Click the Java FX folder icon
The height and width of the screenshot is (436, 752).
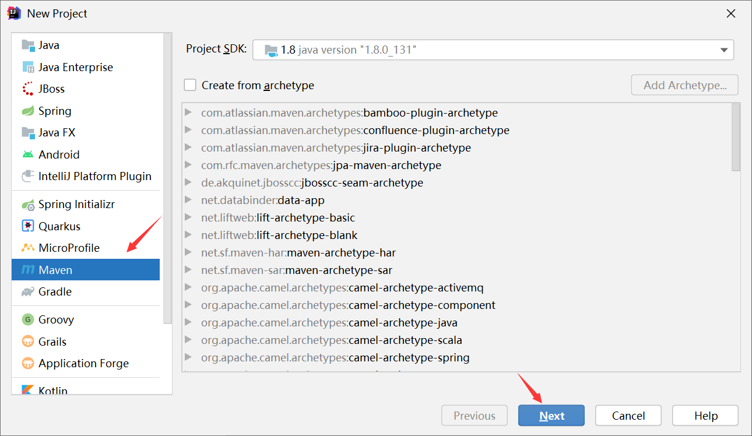tap(28, 133)
